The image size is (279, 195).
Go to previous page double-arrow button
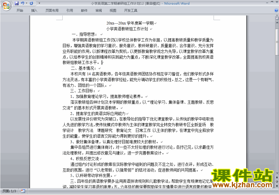[277, 177]
